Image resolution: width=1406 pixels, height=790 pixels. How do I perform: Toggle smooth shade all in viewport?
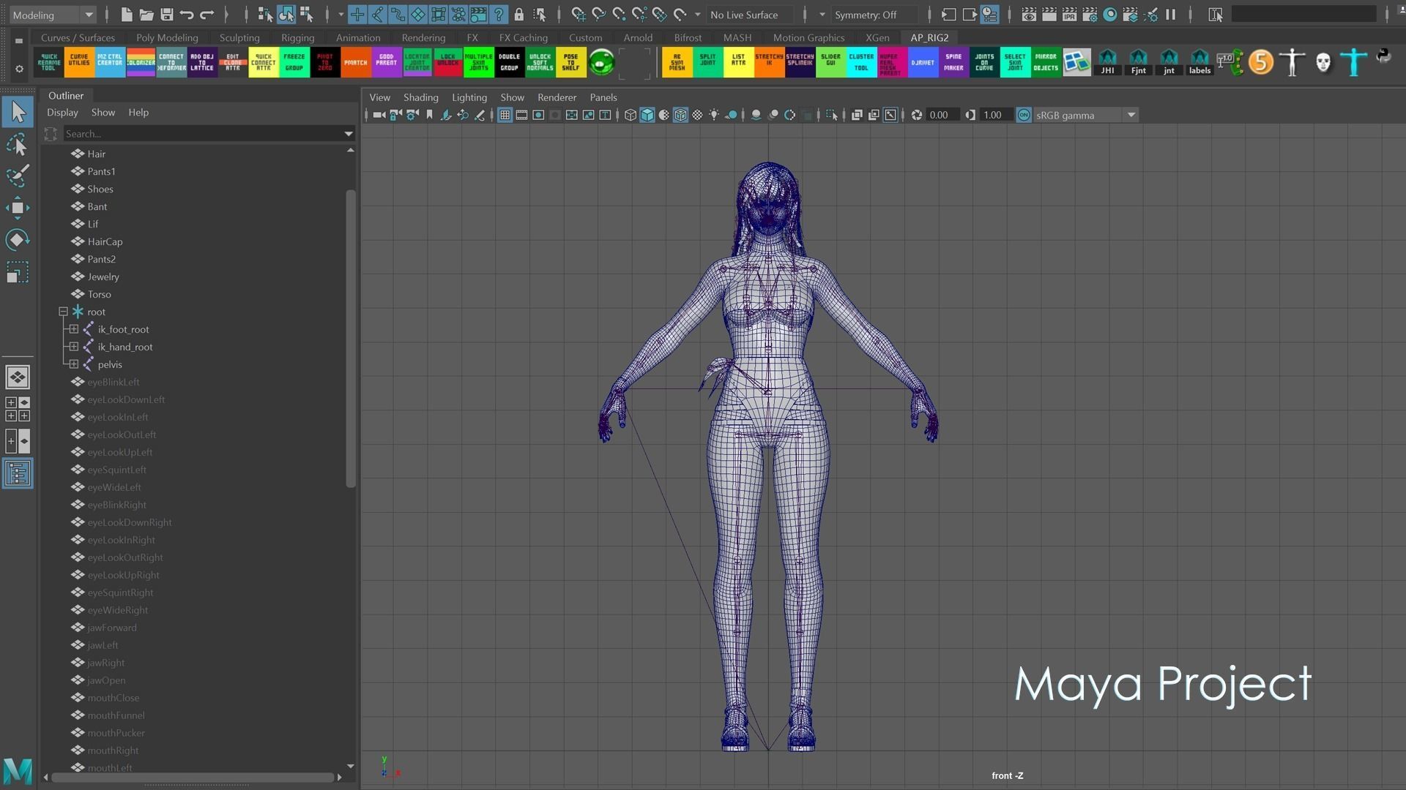647,115
